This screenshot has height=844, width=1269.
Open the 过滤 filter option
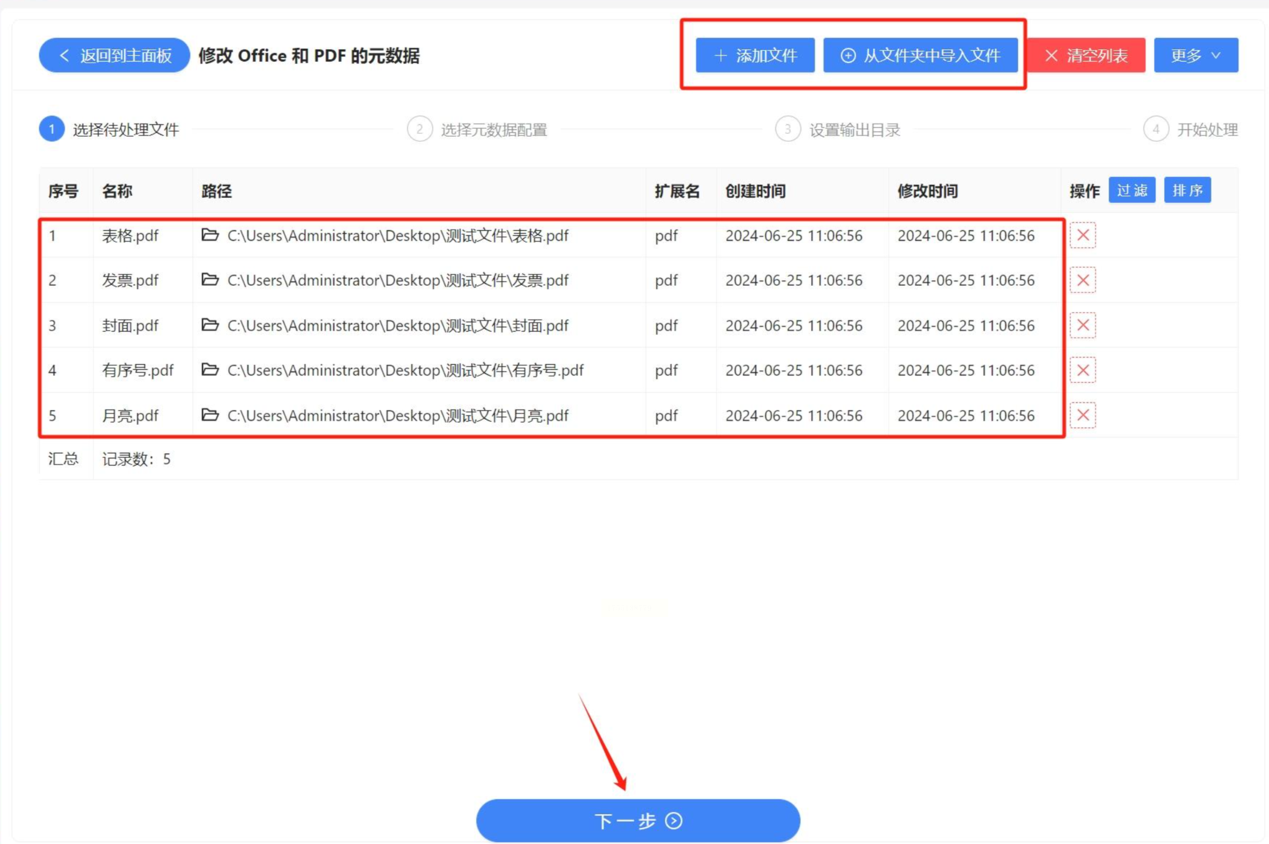(x=1132, y=191)
